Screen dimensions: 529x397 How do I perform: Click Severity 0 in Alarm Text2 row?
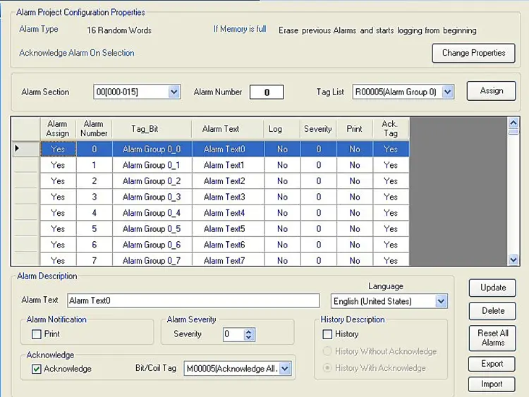coord(319,181)
